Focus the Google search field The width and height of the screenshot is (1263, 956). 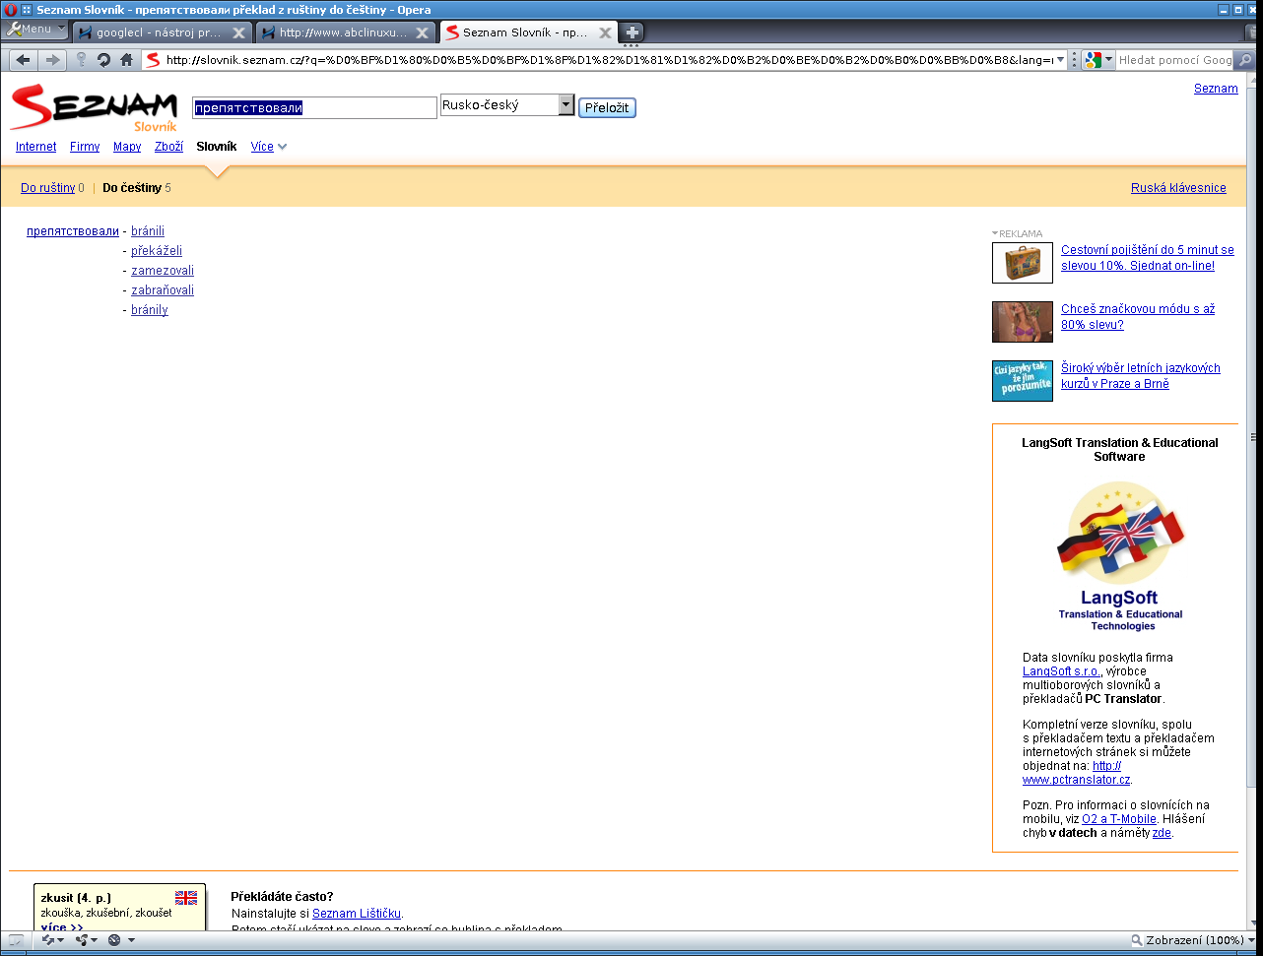(x=1174, y=60)
